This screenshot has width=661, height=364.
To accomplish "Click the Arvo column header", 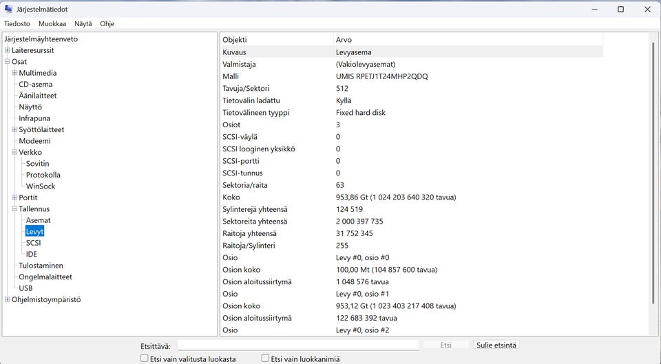I will (x=468, y=40).
